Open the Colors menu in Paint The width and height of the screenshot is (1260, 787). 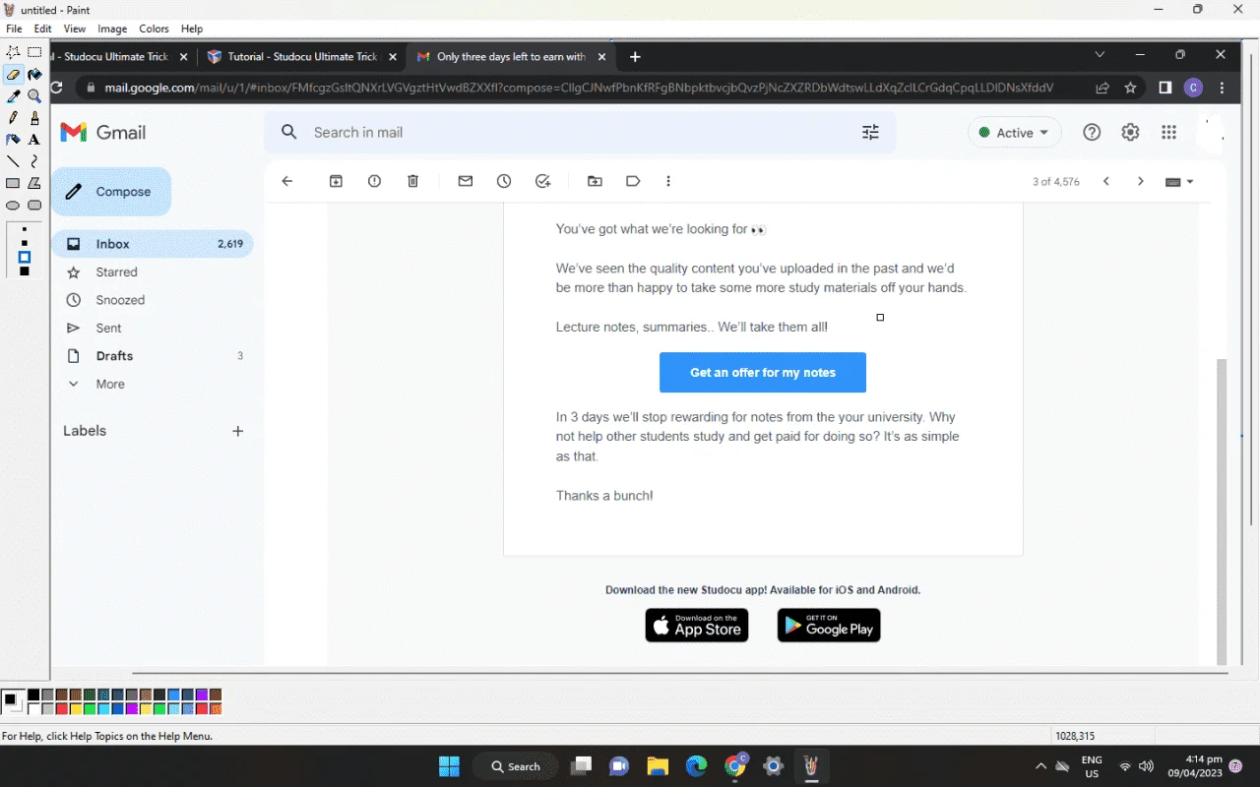click(154, 30)
